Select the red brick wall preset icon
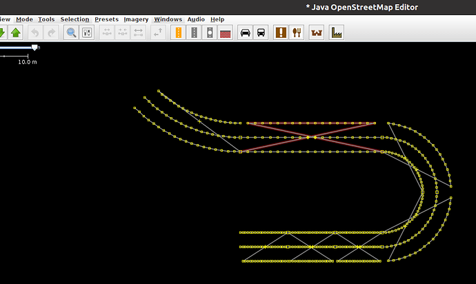 (x=225, y=32)
